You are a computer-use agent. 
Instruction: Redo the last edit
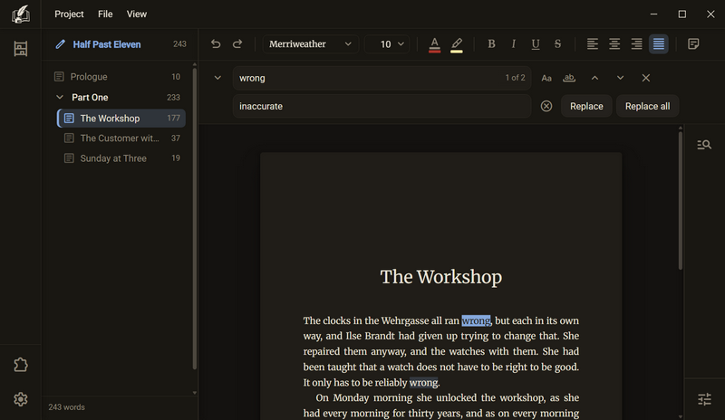click(x=237, y=43)
